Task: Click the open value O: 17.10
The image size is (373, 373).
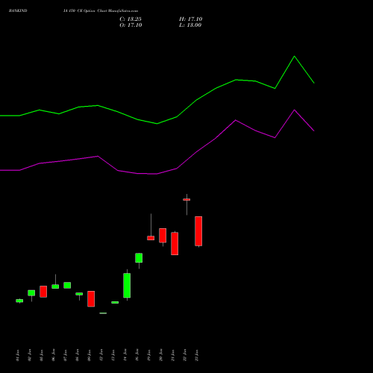Action: click(x=131, y=25)
